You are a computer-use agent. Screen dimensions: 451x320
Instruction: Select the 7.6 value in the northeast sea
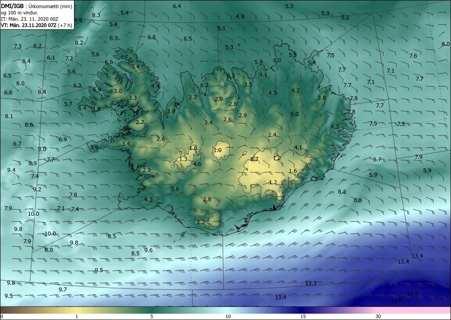413,56
